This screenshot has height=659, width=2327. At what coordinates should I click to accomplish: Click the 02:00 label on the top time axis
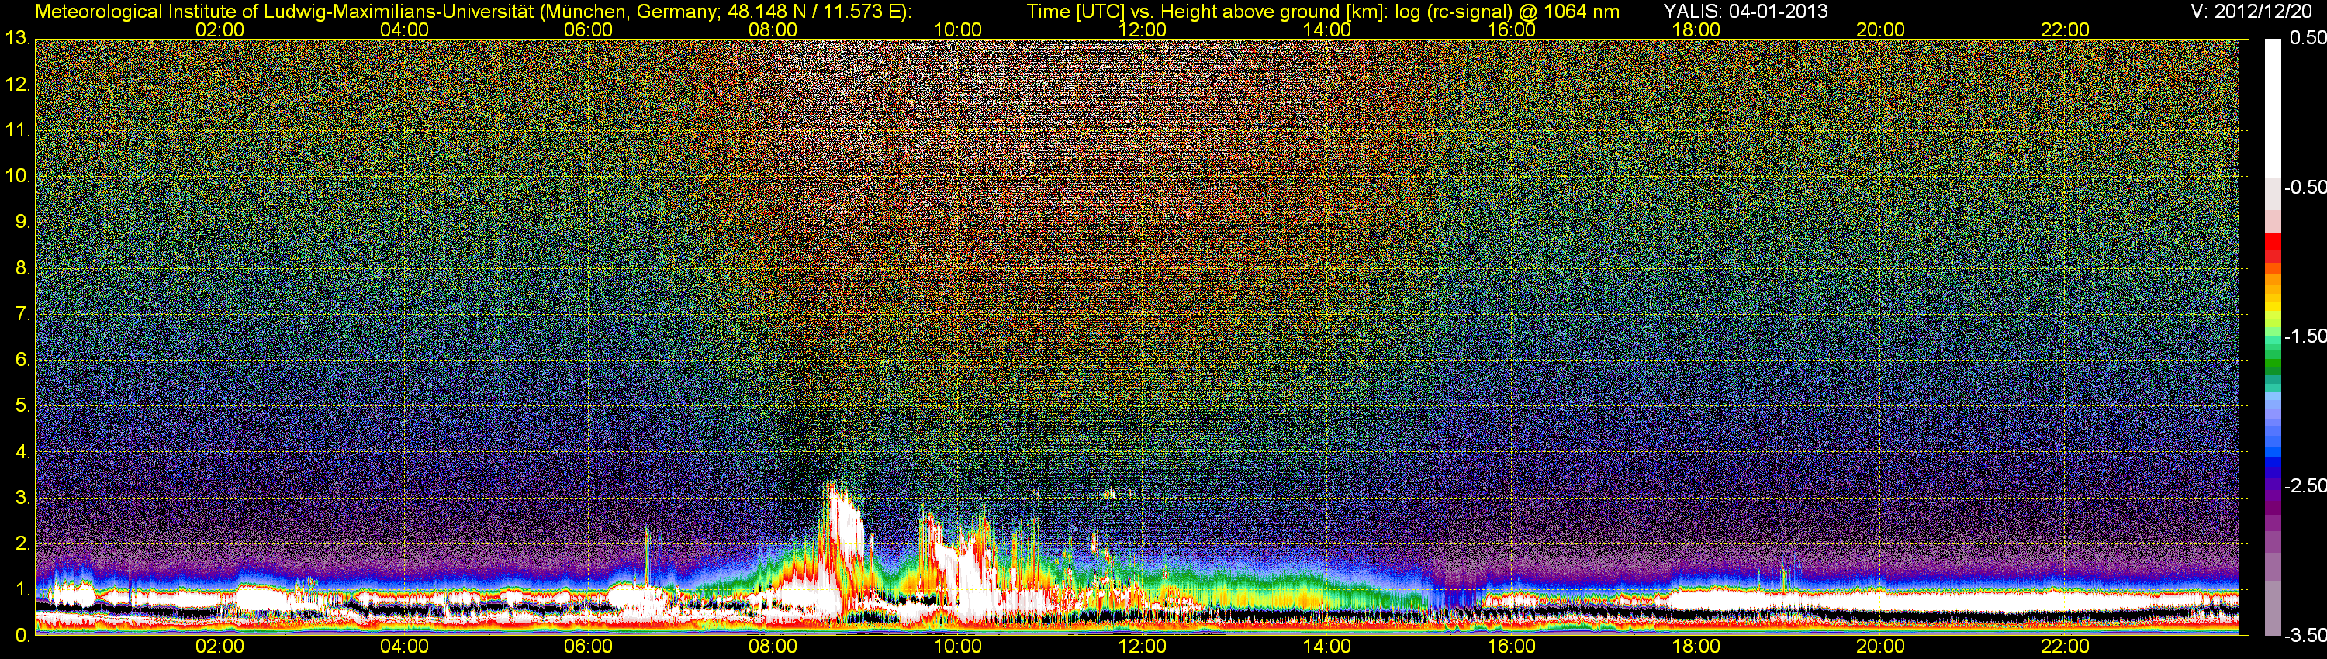tap(220, 29)
